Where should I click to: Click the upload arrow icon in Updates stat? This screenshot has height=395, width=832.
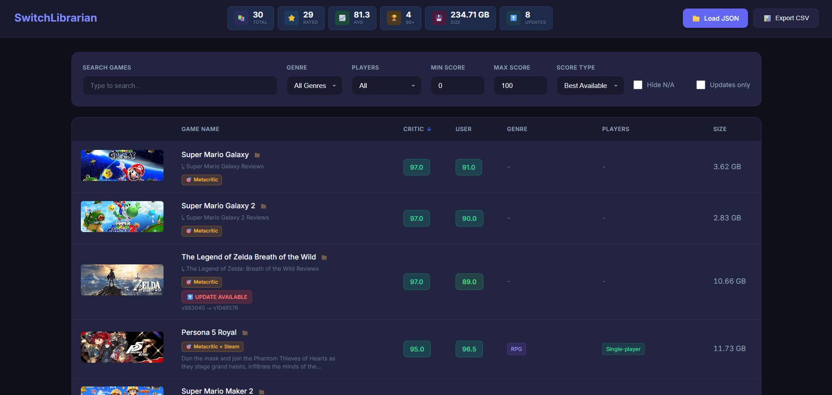tap(513, 18)
